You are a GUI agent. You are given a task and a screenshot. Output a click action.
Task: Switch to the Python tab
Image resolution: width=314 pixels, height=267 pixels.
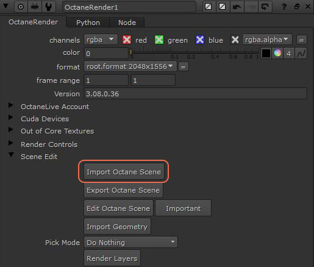88,23
